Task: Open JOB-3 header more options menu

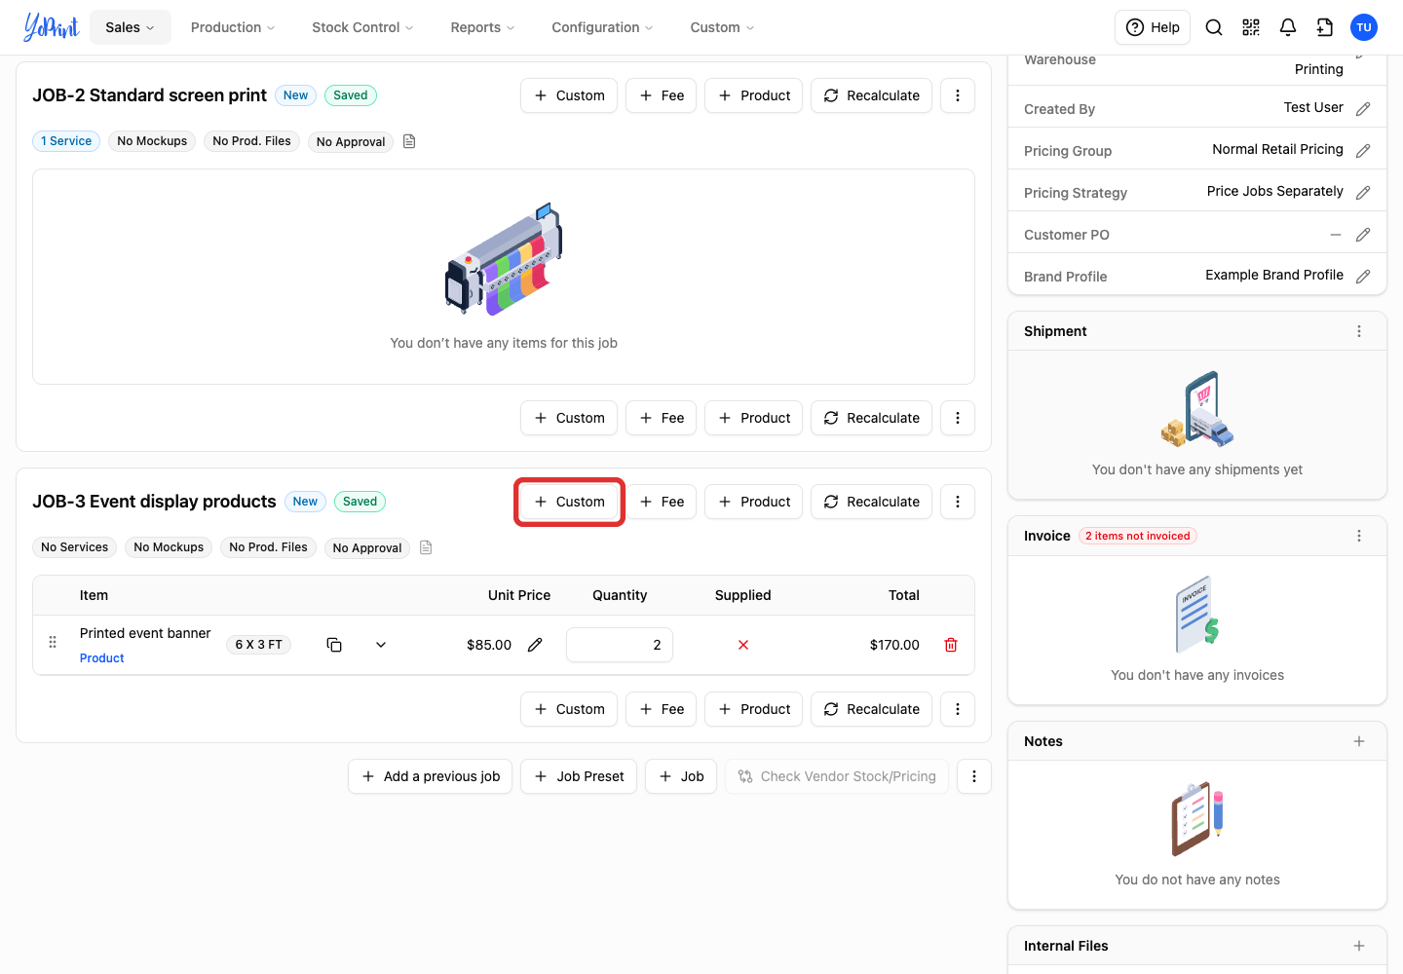Action: click(958, 502)
